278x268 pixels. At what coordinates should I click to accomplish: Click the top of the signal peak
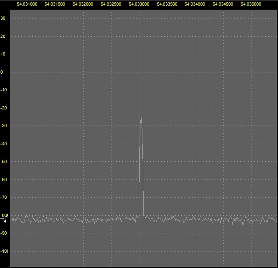click(141, 118)
